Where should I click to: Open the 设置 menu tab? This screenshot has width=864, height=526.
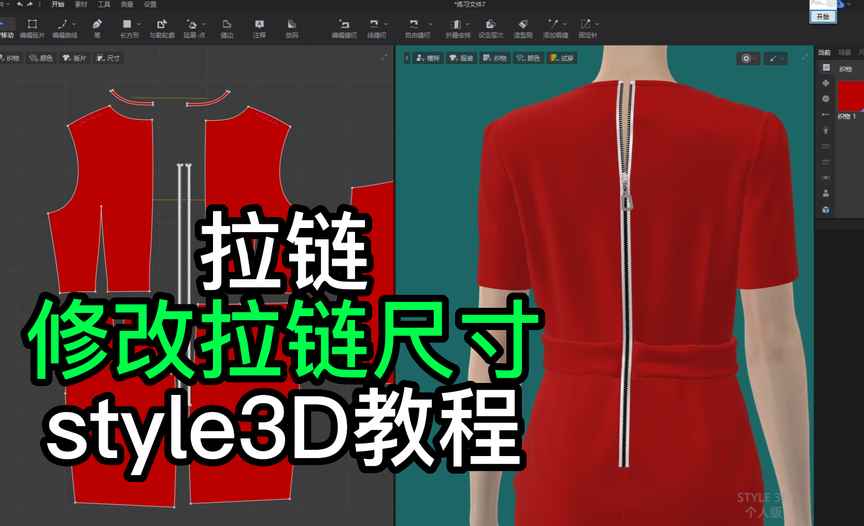click(150, 4)
